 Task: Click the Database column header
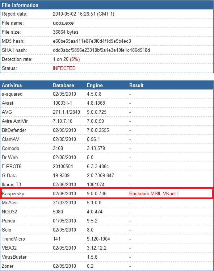click(63, 85)
